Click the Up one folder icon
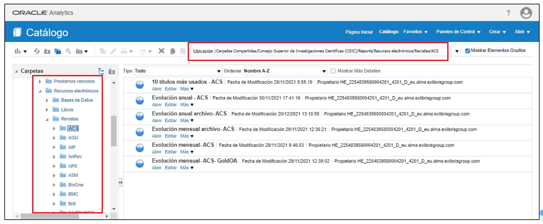 pos(47,51)
